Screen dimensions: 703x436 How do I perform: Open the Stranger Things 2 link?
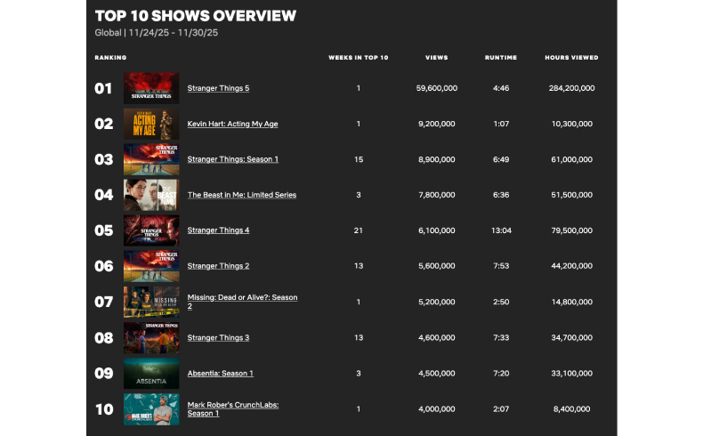(218, 266)
